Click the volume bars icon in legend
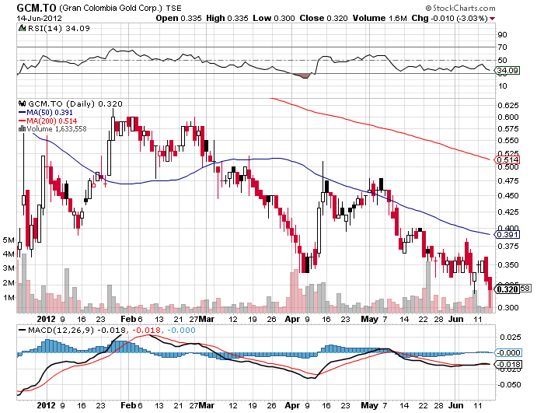The height and width of the screenshot is (413, 537). click(23, 129)
